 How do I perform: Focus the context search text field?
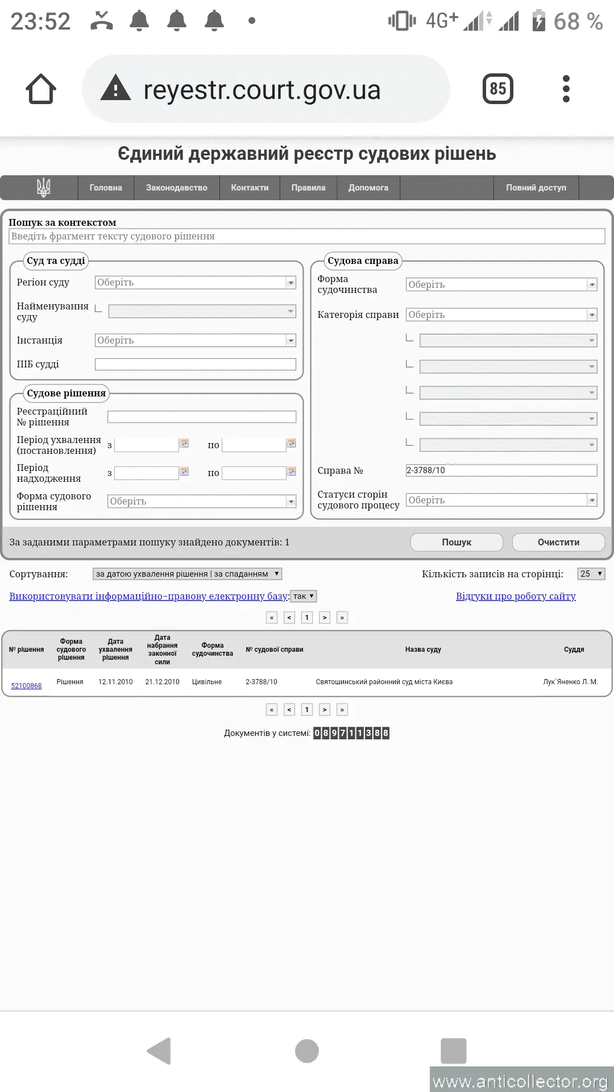[307, 237]
